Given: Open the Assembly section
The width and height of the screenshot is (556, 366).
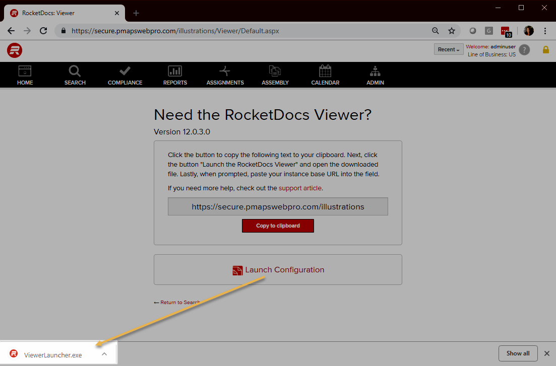Looking at the screenshot, I should coord(275,75).
